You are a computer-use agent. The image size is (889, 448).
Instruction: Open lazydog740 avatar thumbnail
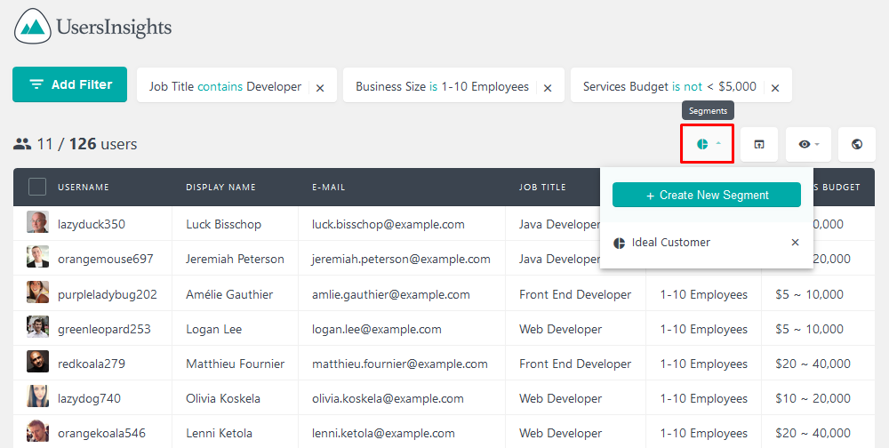pos(37,396)
